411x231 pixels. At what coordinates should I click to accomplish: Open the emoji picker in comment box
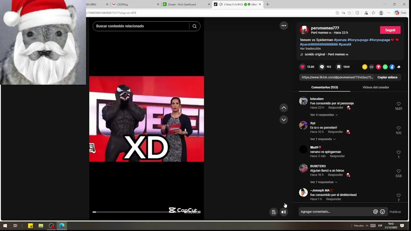point(382,212)
